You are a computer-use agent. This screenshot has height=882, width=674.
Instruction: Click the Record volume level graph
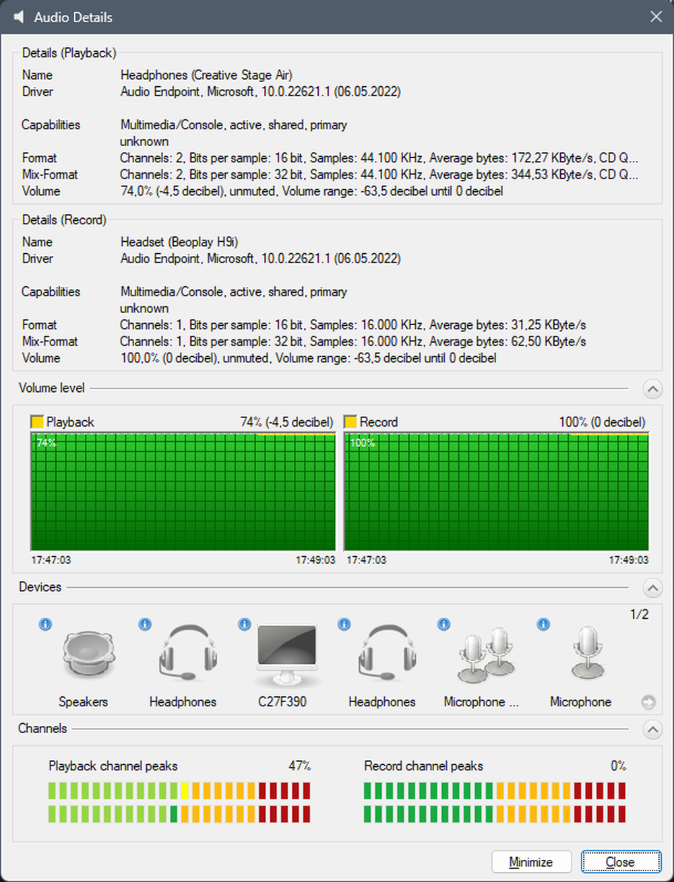(x=496, y=491)
